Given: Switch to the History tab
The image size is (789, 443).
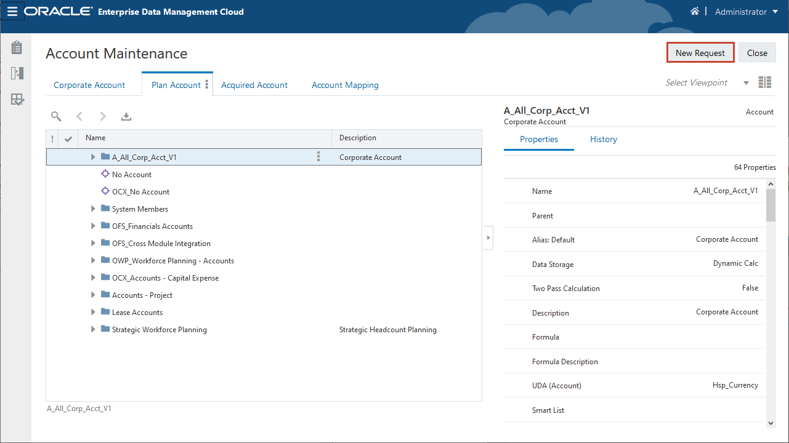Looking at the screenshot, I should (603, 139).
